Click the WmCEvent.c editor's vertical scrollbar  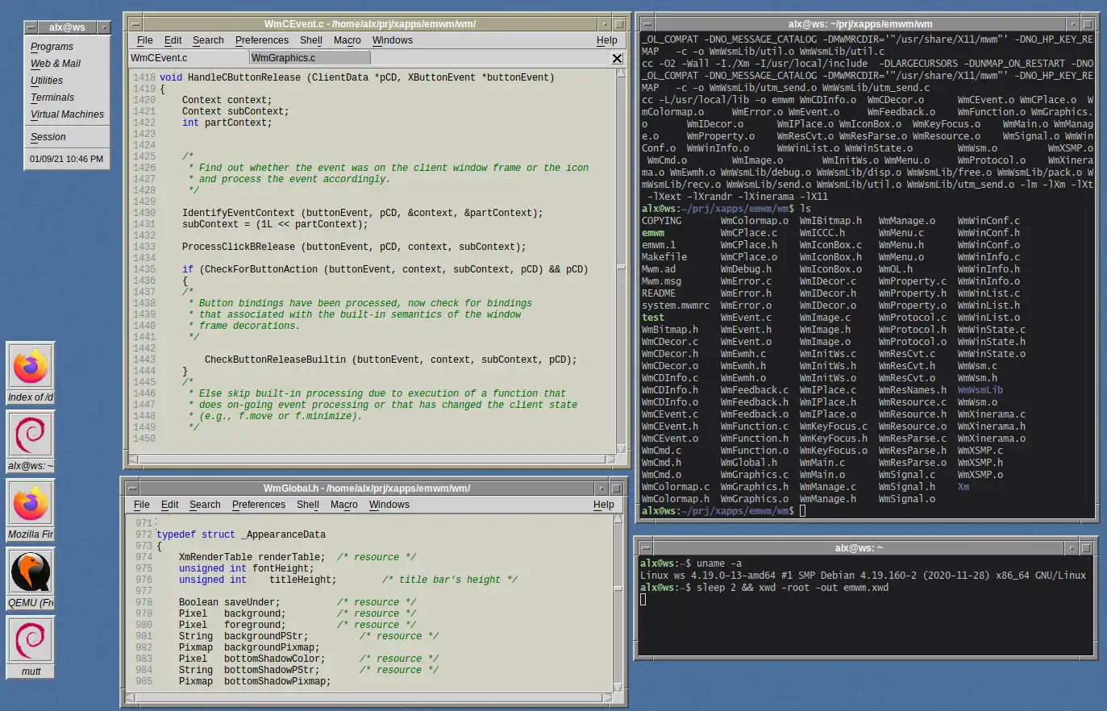pos(621,266)
